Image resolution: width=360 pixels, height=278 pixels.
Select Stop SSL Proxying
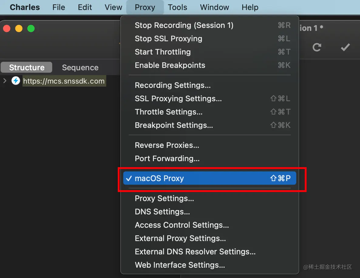point(210,38)
